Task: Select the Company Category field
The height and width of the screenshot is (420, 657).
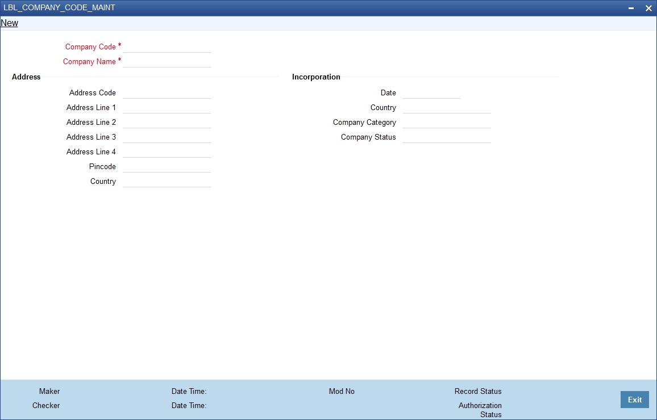Action: point(447,121)
